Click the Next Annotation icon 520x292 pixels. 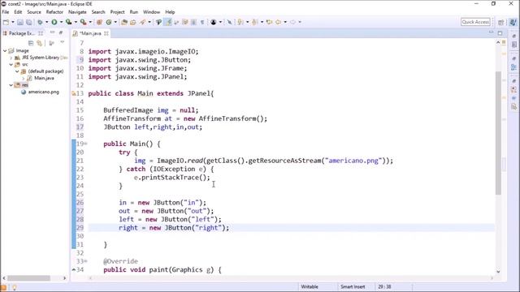(x=240, y=22)
